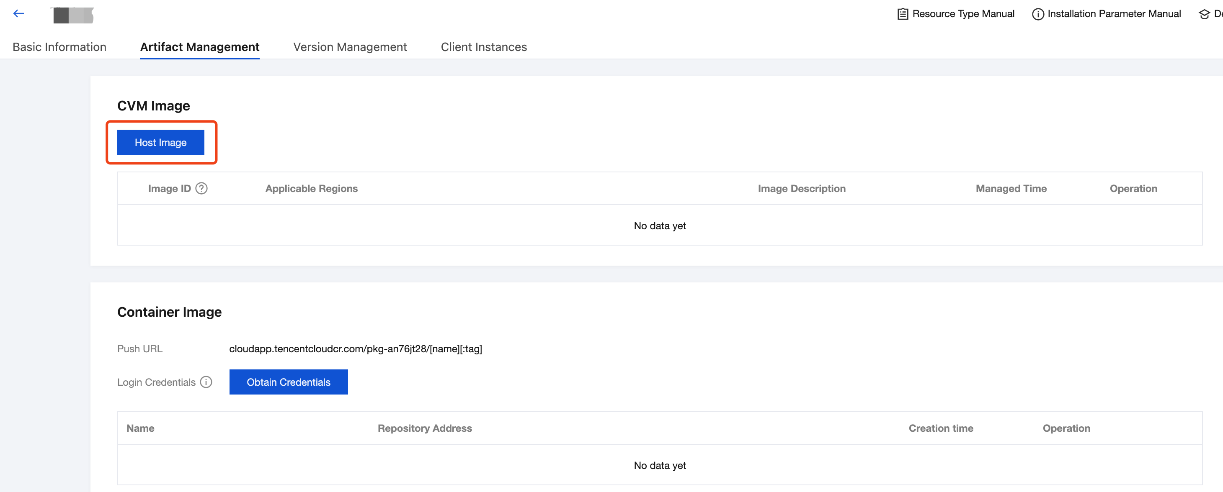Click the graduation cap icon at top right

click(x=1204, y=14)
